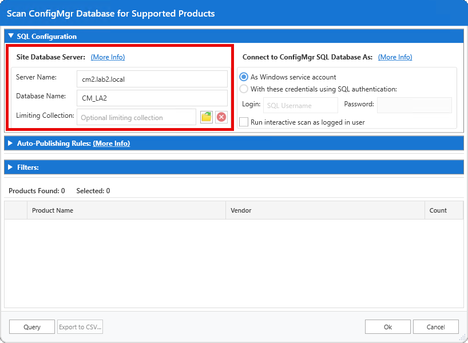Click the Vendor column header
The height and width of the screenshot is (343, 468).
[x=240, y=210]
